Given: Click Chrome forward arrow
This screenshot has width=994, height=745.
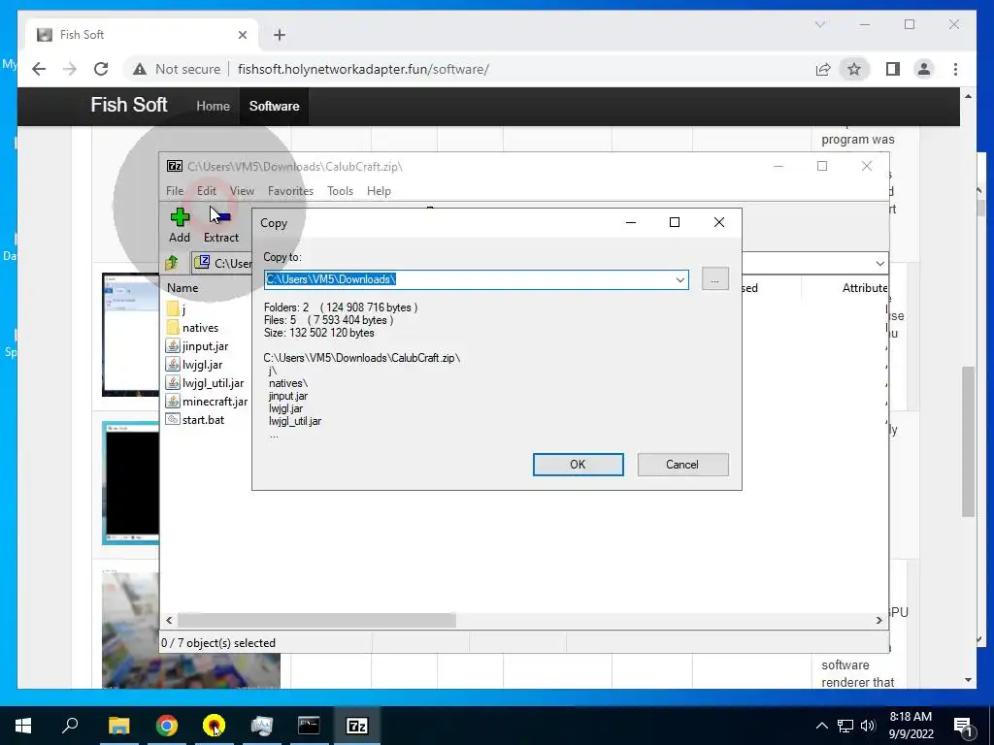Looking at the screenshot, I should pos(70,69).
